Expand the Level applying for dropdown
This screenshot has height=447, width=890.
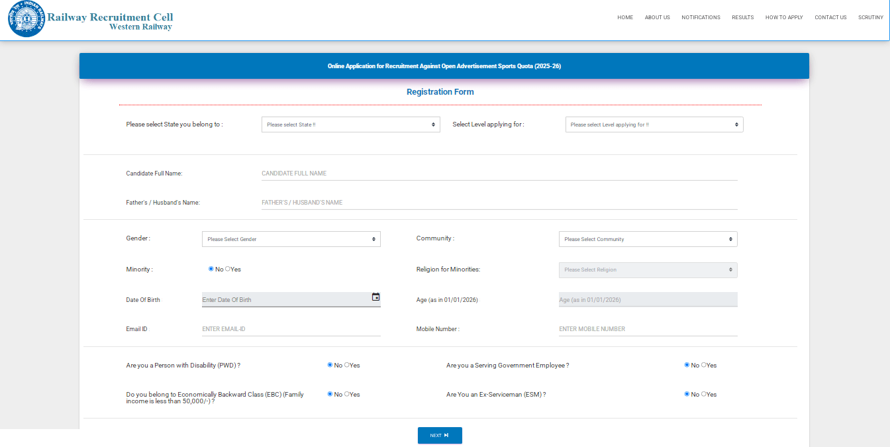654,124
